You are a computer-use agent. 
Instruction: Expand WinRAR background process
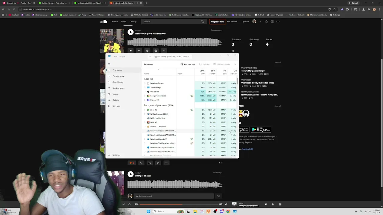145,122
